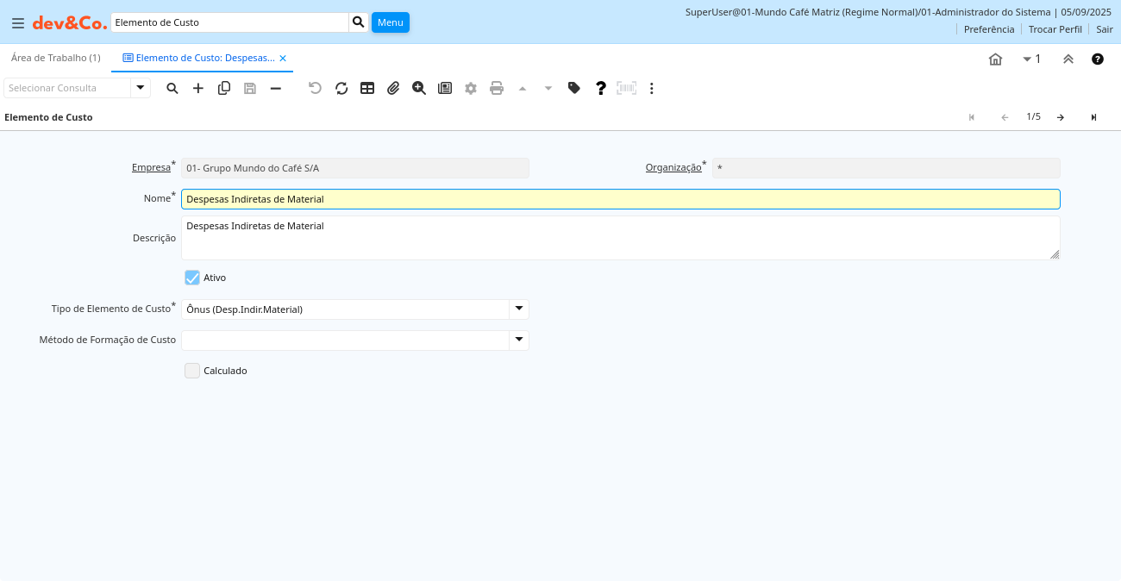Click the Refresh icon in toolbar
The image size is (1121, 581).
[341, 88]
